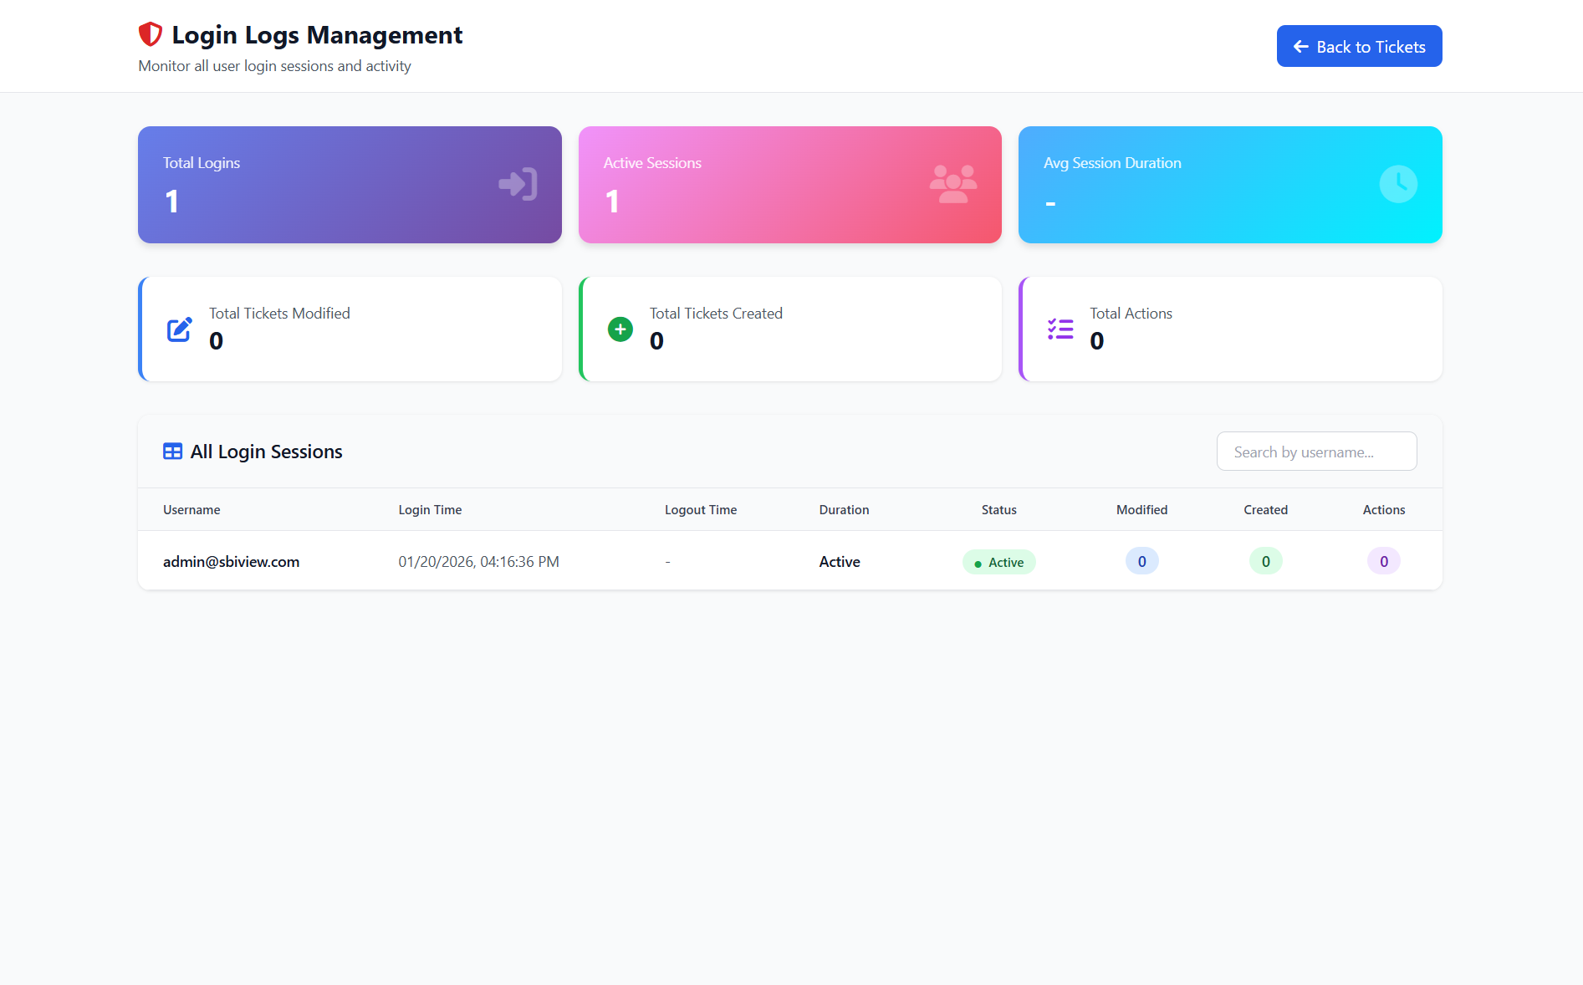Click the users icon on Active Sessions card
The height and width of the screenshot is (985, 1583).
(x=952, y=182)
